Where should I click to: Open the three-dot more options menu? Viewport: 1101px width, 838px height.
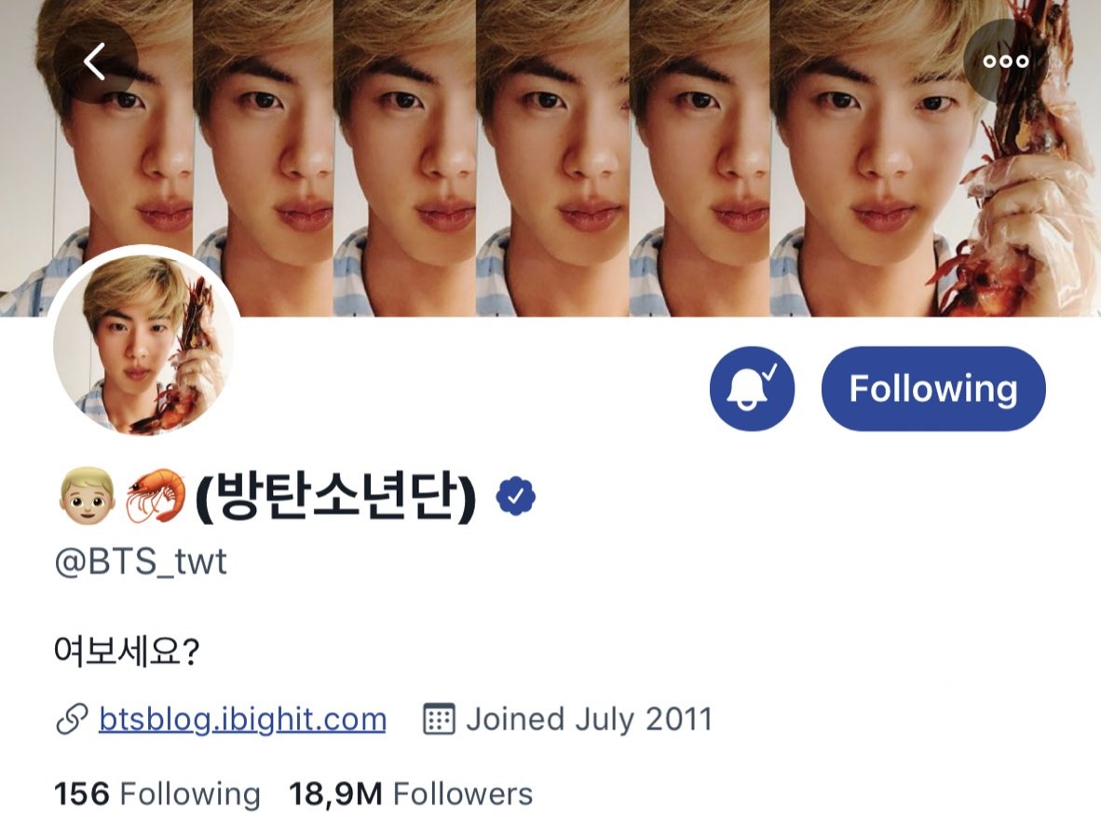click(x=1005, y=62)
